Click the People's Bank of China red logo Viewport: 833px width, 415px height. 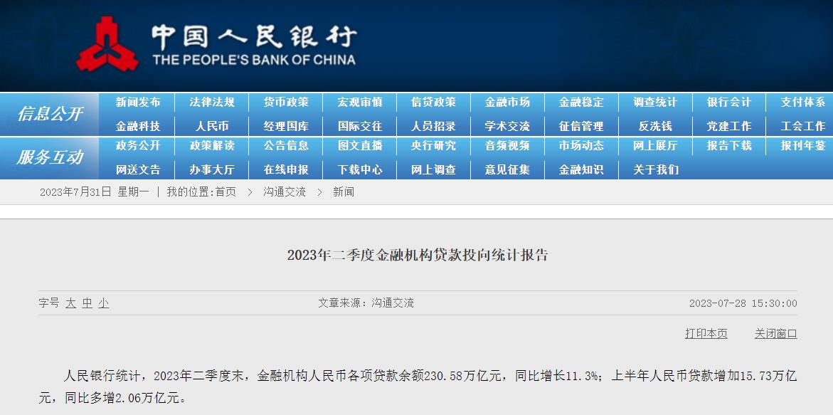click(x=108, y=44)
